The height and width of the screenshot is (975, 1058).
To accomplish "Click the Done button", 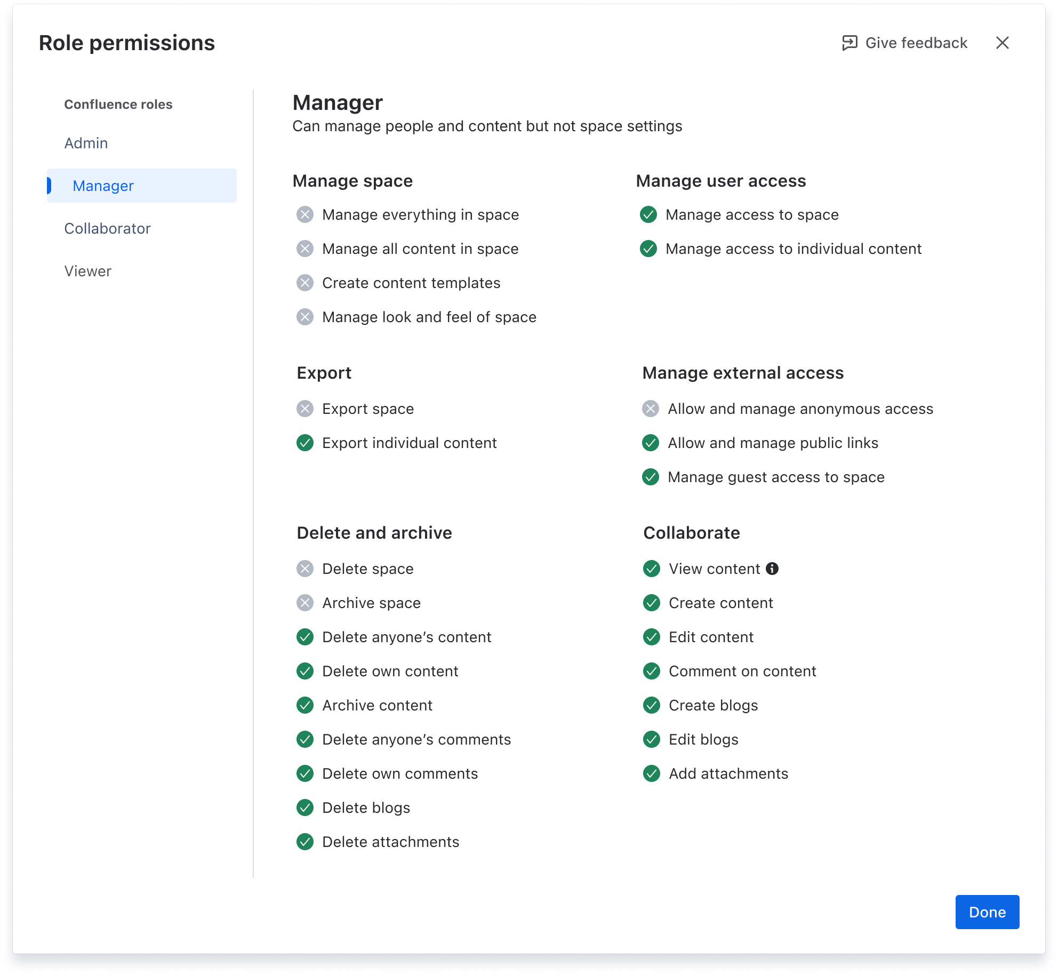I will pos(987,912).
